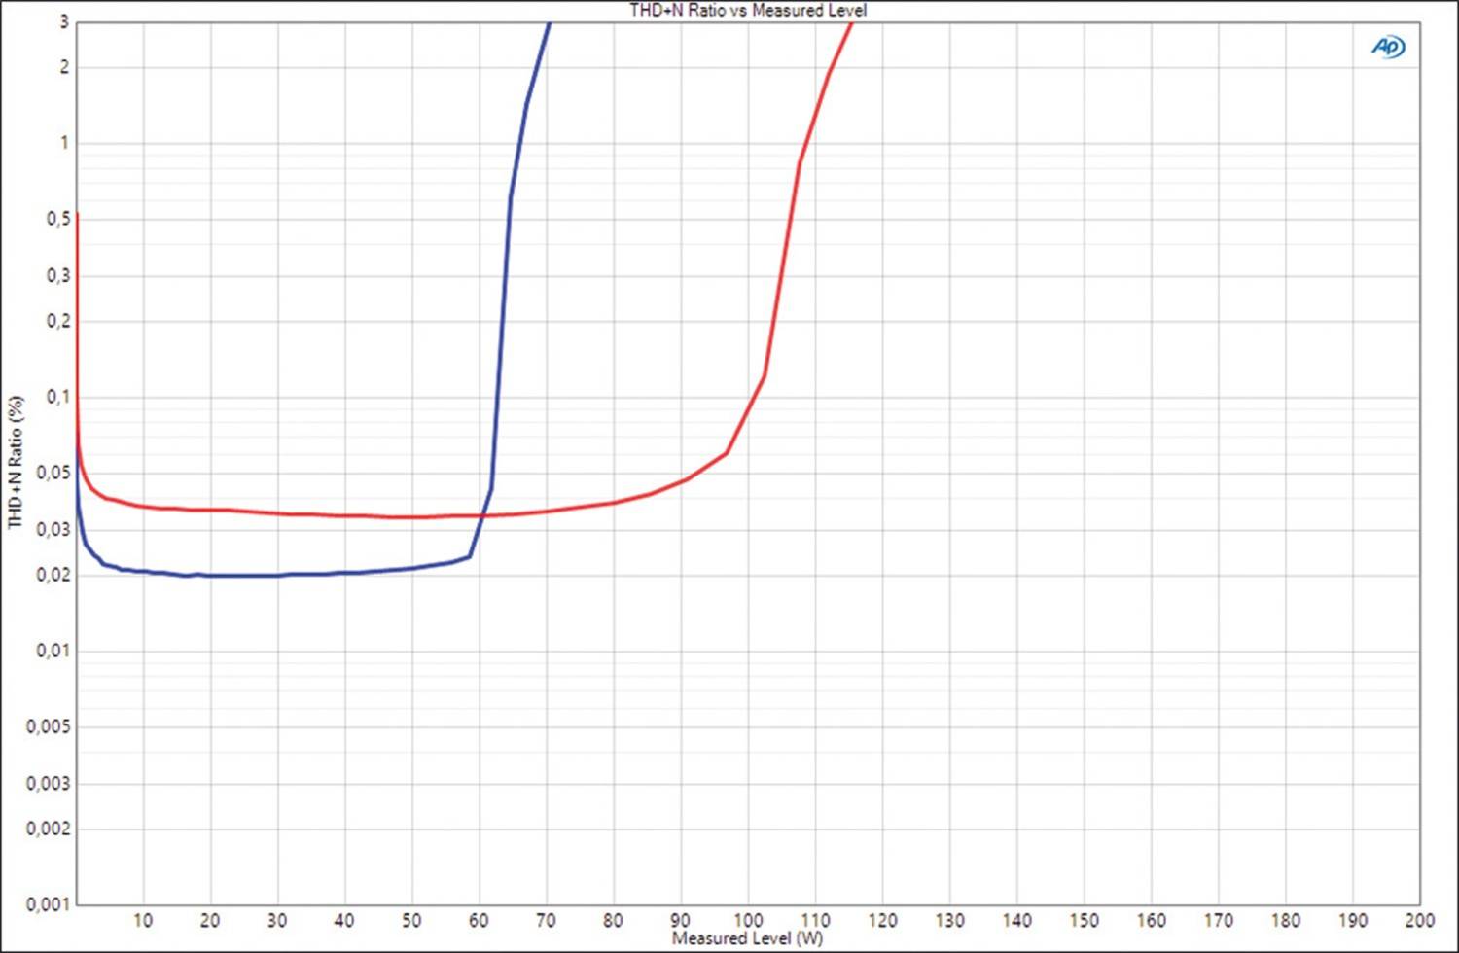
Task: Click x-axis tick label 10
Action: tap(143, 920)
